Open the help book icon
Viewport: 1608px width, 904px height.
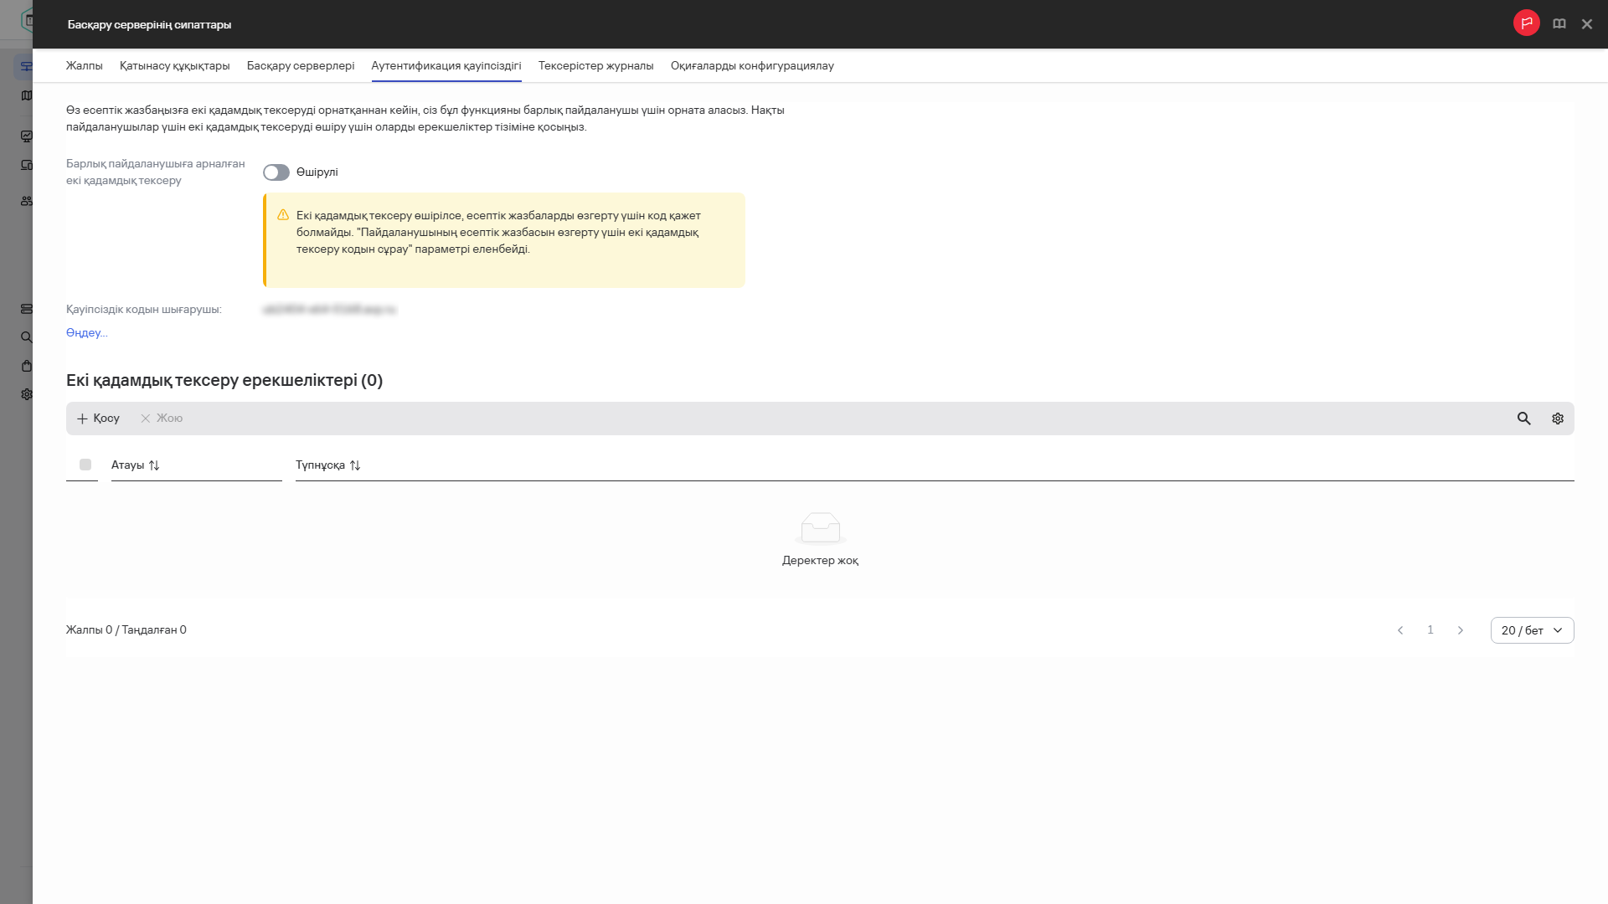(1559, 24)
